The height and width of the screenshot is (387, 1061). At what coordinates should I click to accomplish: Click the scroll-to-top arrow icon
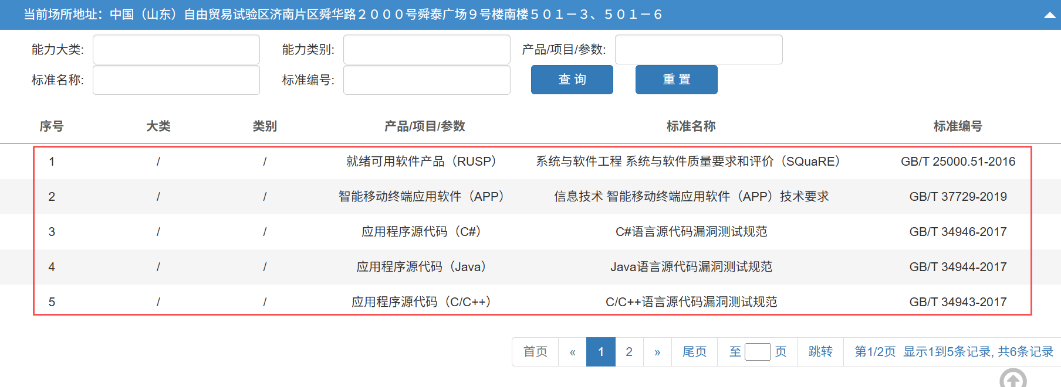(x=1013, y=379)
